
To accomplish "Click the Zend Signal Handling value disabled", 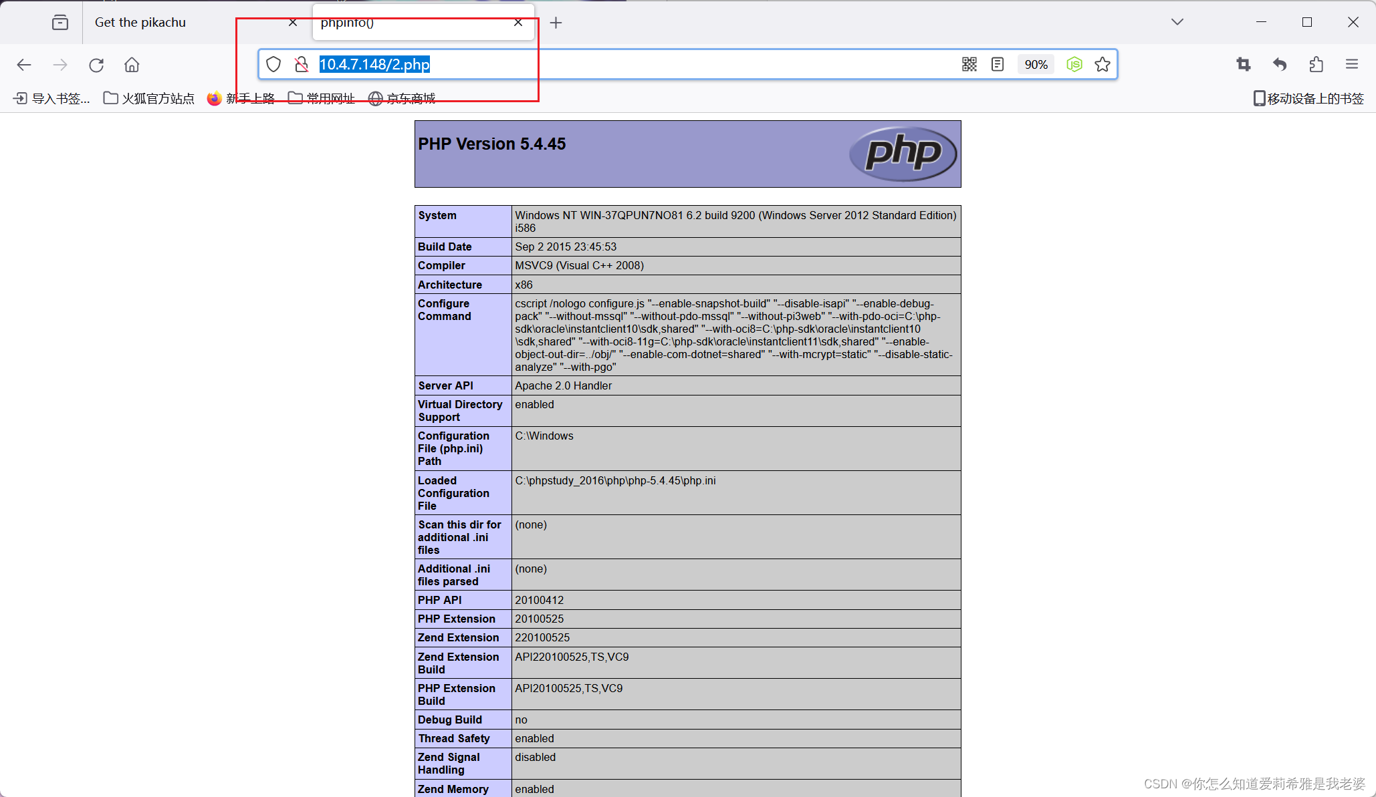I will (x=535, y=757).
